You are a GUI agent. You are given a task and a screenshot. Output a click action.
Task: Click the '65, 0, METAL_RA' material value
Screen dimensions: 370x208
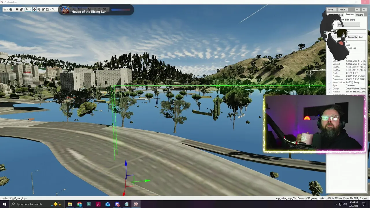click(x=356, y=92)
